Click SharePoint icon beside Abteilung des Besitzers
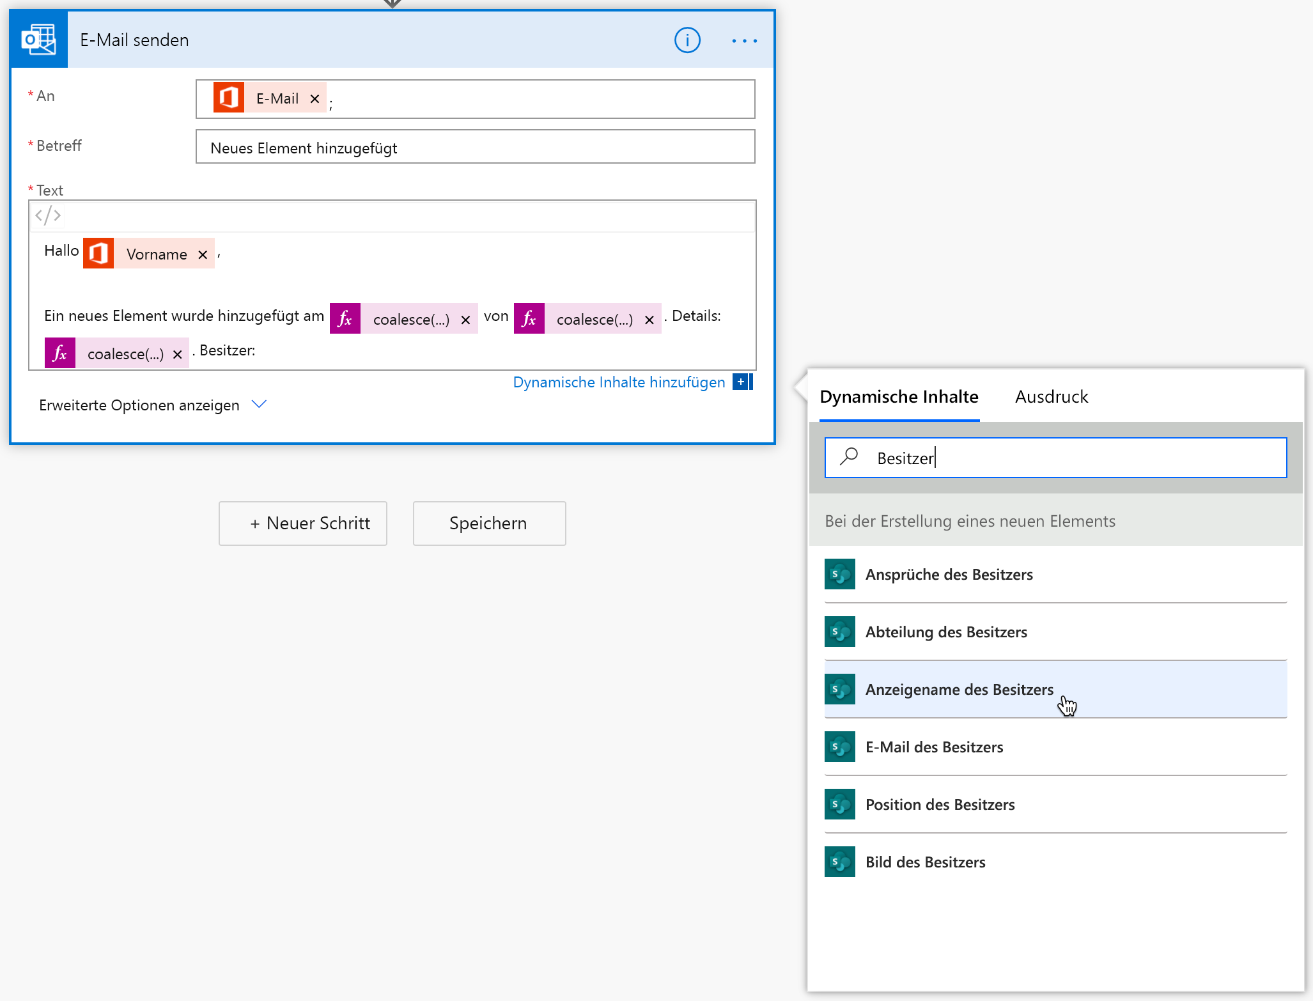Screen dimensions: 1313x1001 840,632
